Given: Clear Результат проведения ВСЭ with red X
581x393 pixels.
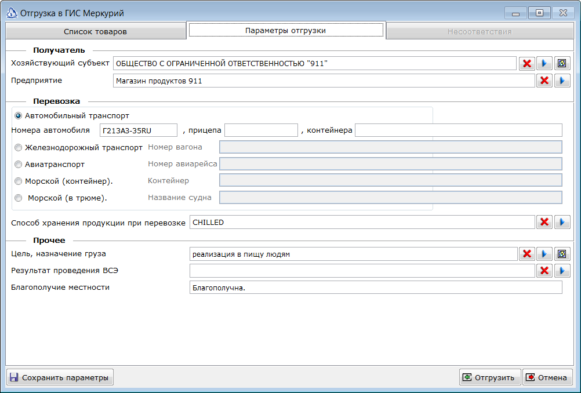Looking at the screenshot, I should click(544, 270).
